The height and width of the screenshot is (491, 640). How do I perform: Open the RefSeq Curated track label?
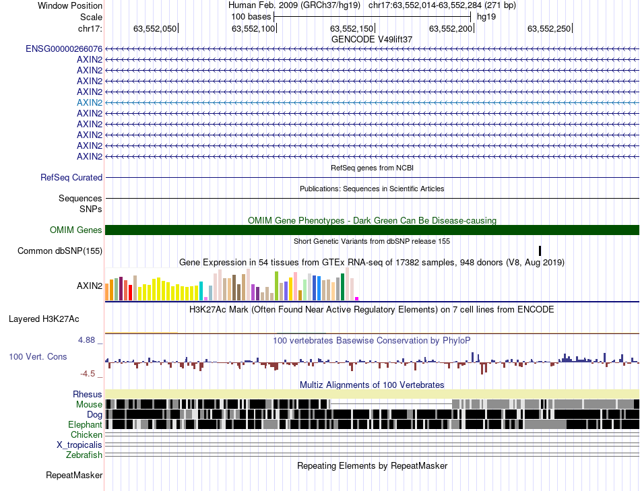click(71, 178)
